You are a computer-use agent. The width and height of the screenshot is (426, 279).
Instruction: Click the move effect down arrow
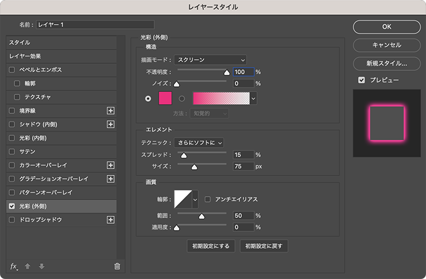click(41, 266)
